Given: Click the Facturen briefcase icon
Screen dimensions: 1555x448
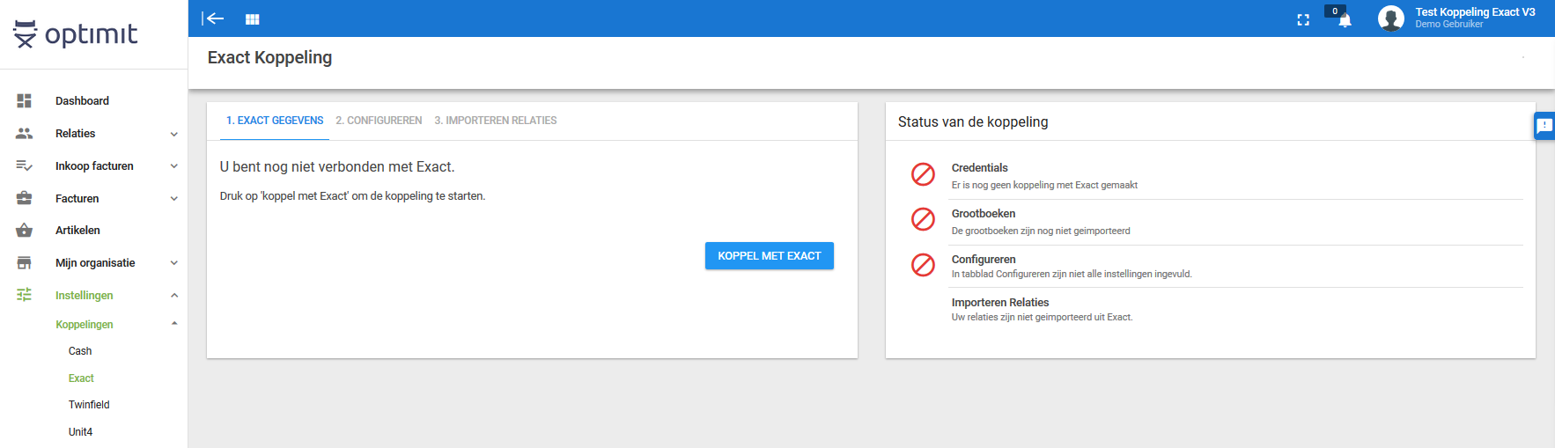Looking at the screenshot, I should [x=25, y=198].
